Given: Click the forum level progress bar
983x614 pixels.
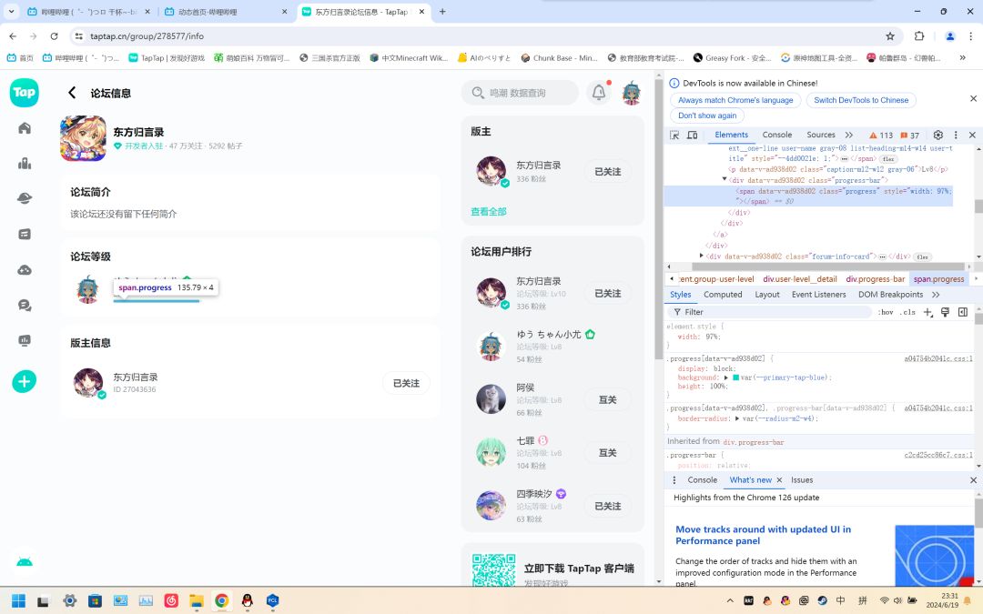Looking at the screenshot, I should pos(157,301).
